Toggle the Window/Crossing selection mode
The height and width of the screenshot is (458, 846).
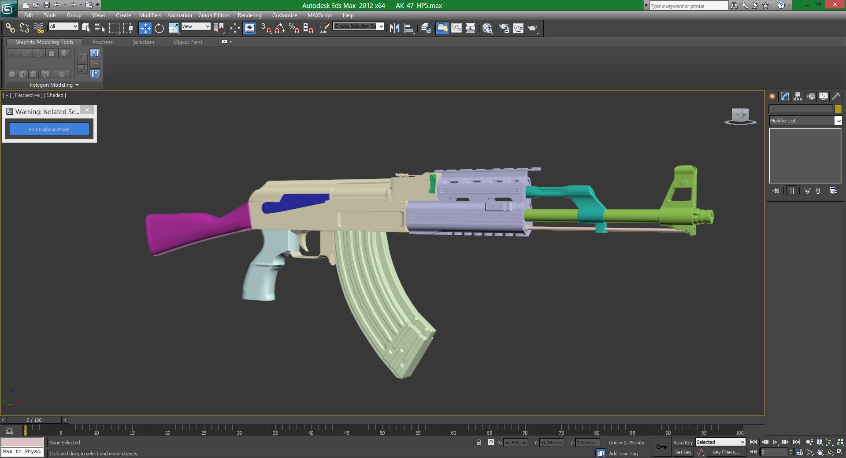click(128, 28)
